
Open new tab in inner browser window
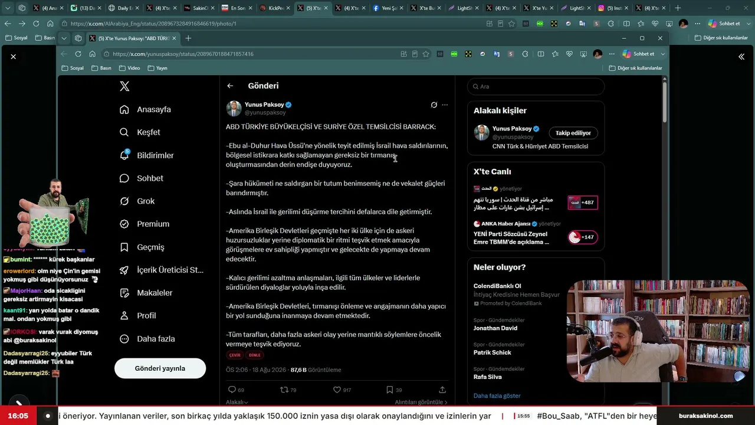[188, 38]
